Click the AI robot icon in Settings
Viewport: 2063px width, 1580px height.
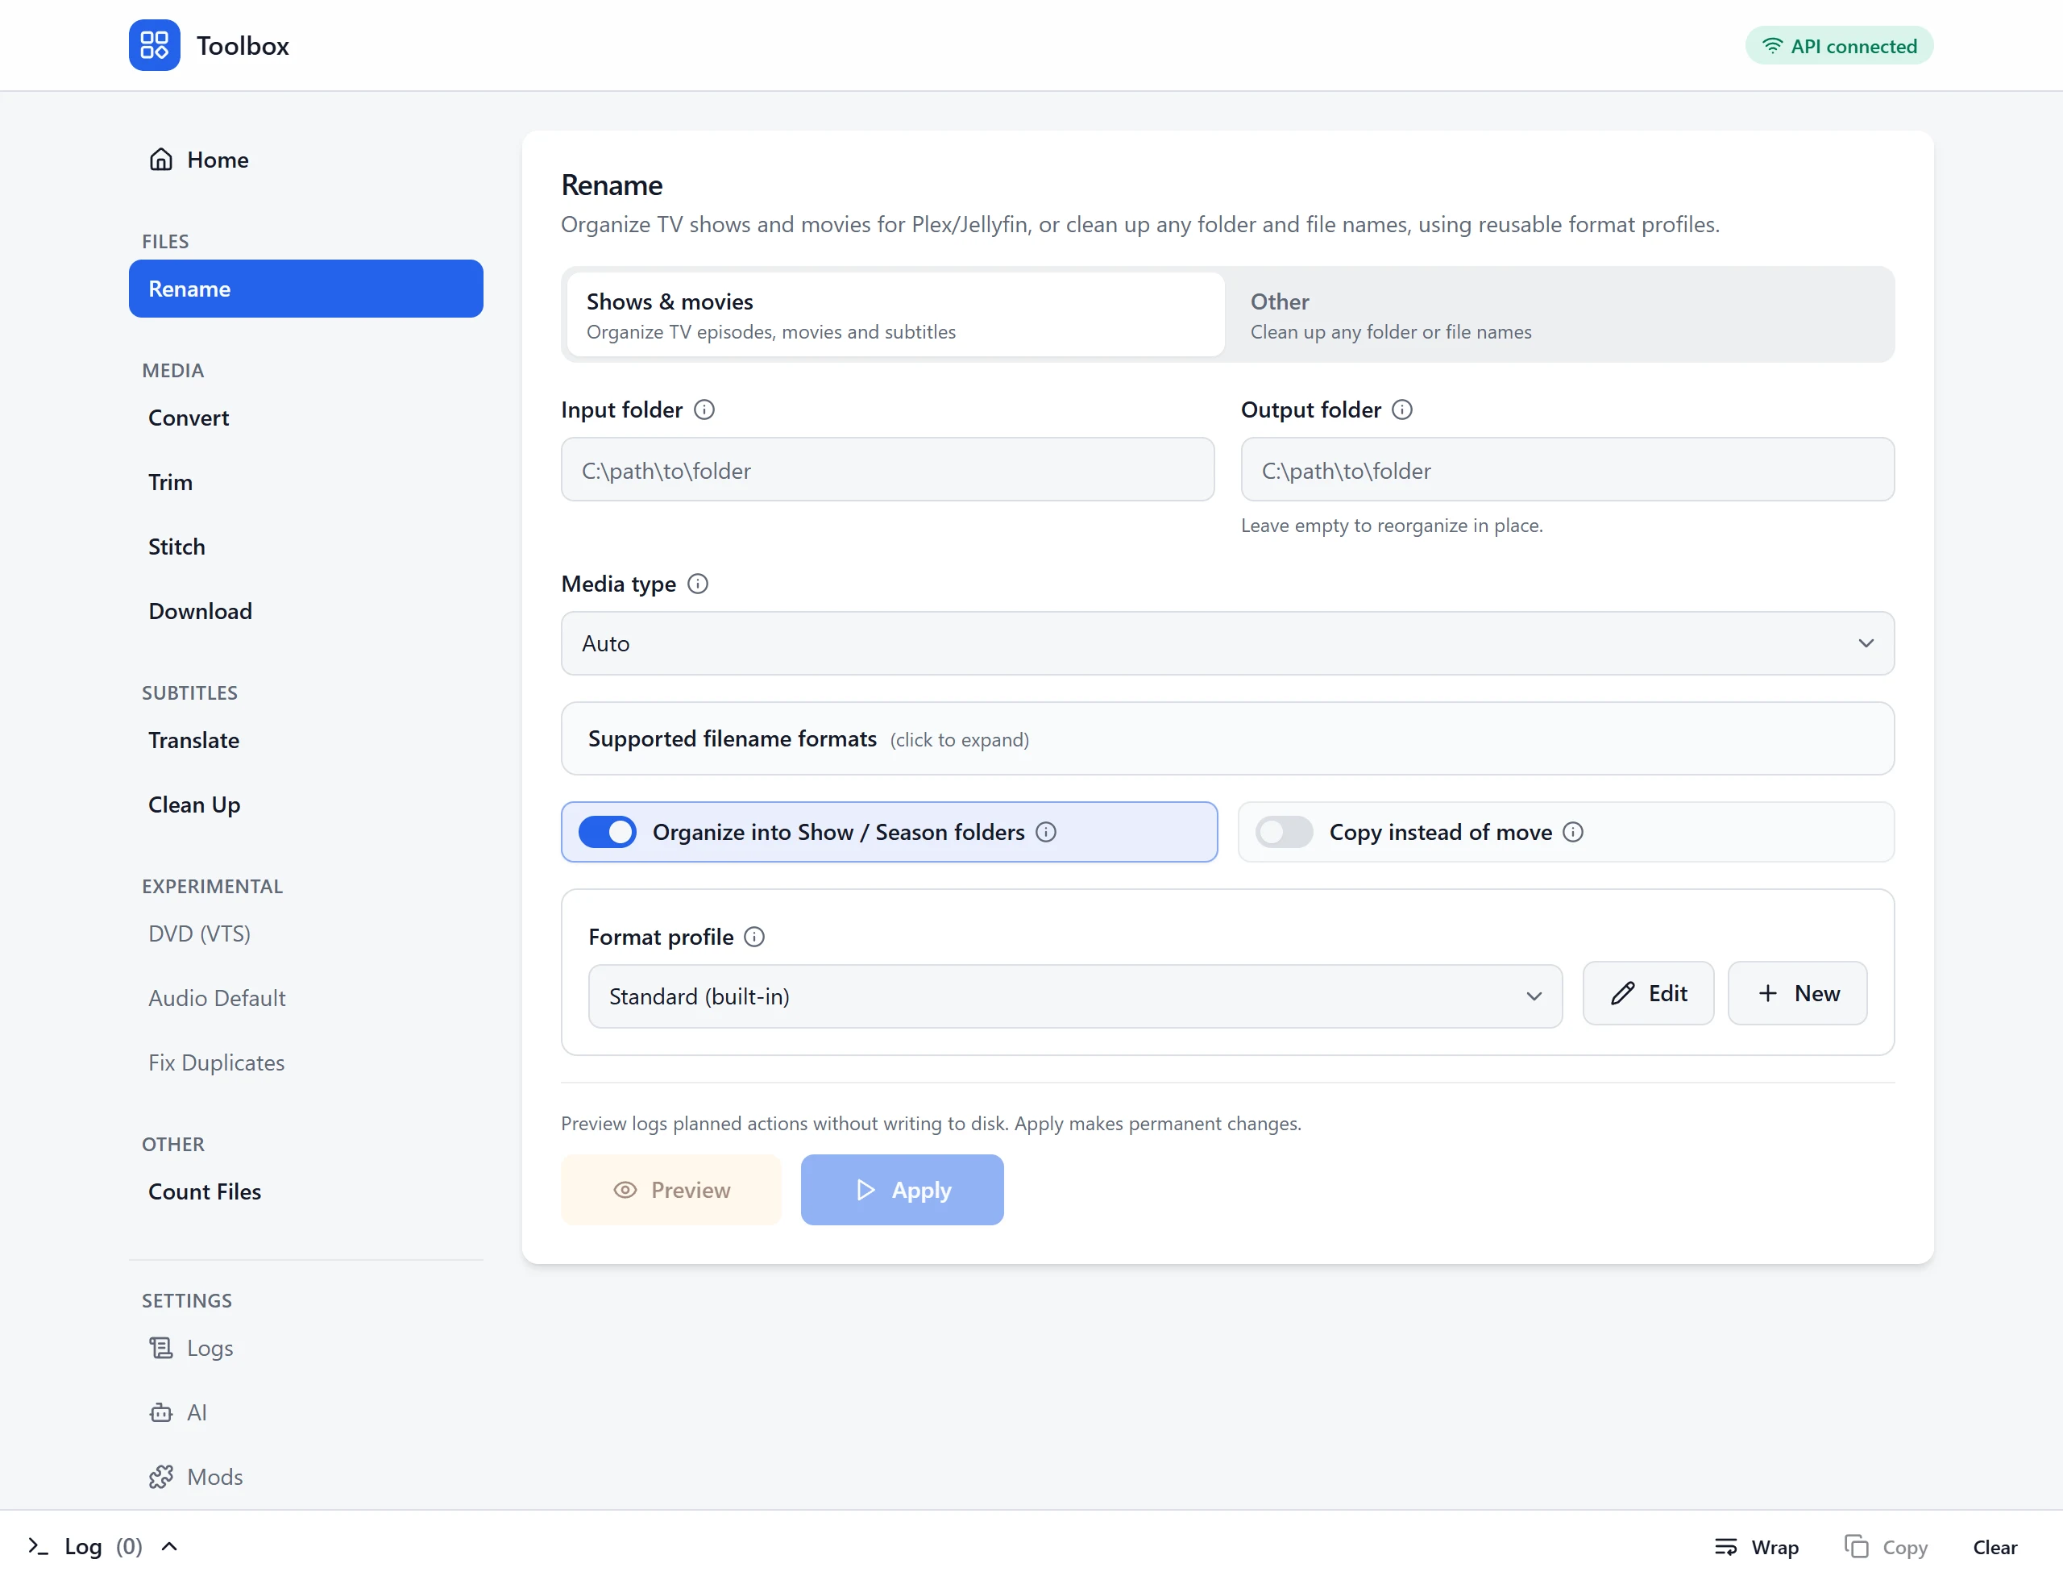click(x=161, y=1412)
